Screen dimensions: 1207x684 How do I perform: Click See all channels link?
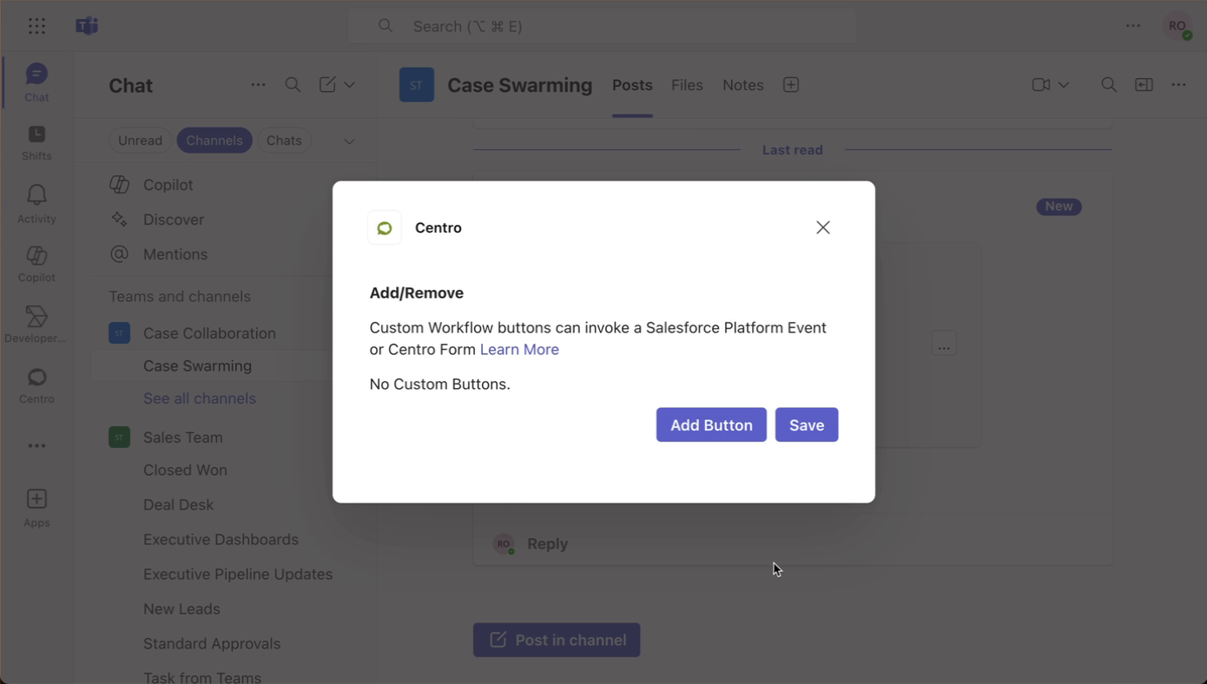pos(200,398)
